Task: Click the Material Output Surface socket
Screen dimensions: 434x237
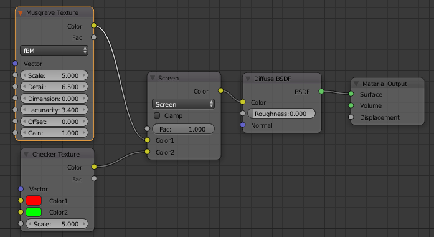Action: [351, 94]
